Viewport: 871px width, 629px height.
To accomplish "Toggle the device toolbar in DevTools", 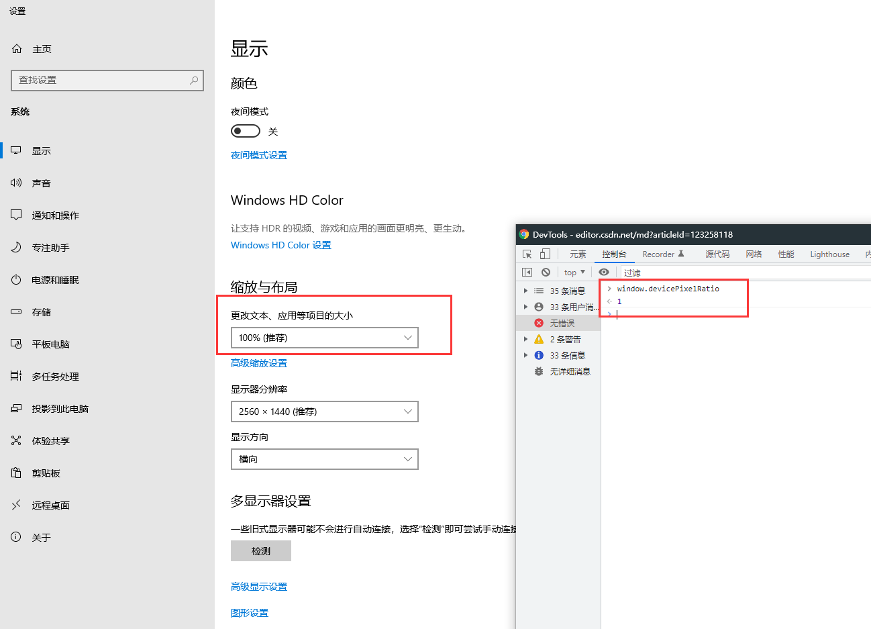I will 544,254.
